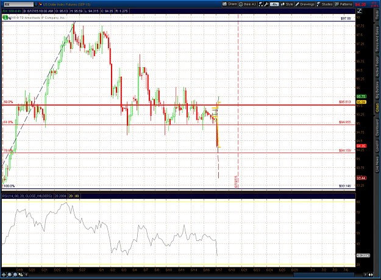The height and width of the screenshot is (280, 381).
Task: Click the dark red 93.44 price bubble
Action: (361, 178)
